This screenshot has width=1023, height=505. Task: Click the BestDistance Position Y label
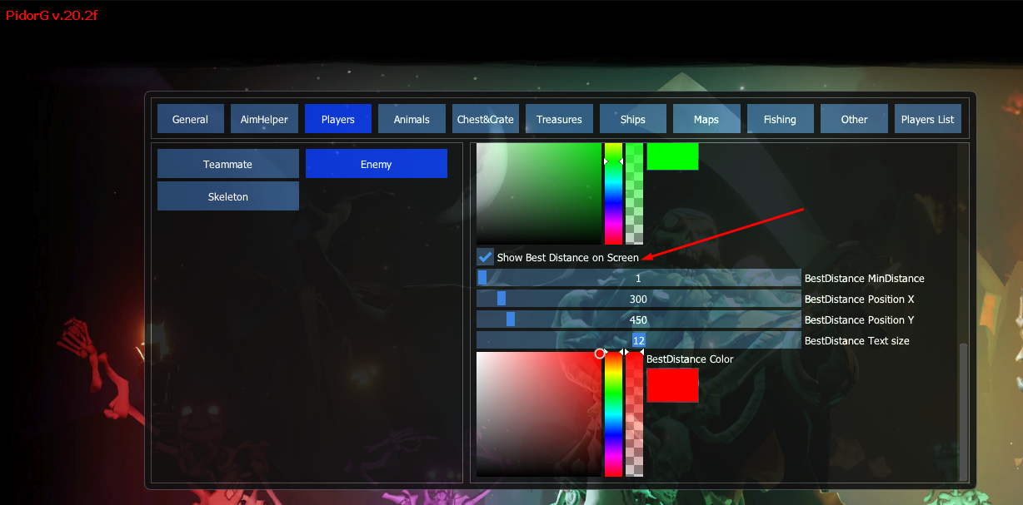(860, 320)
